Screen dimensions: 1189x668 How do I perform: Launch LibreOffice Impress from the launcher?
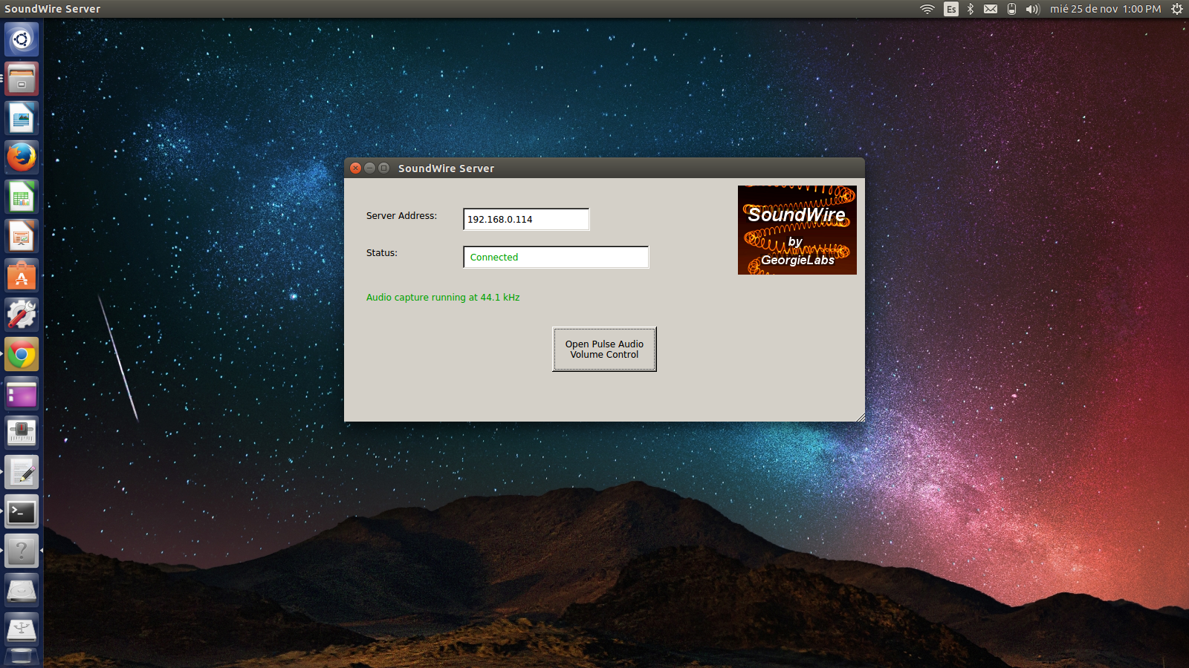22,236
